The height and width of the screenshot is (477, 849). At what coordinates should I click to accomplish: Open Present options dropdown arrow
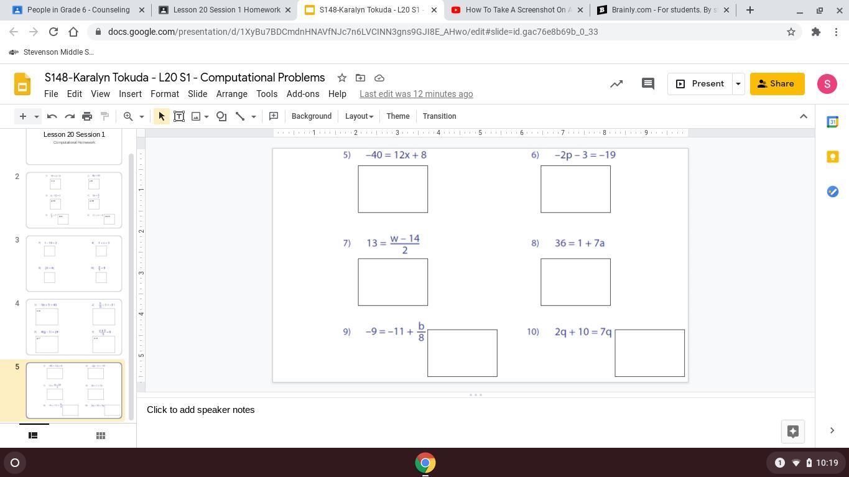[738, 84]
